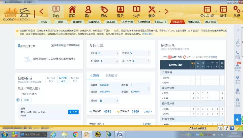This screenshot has width=243, height=138.
Task: Open 商户APP in the right sidebar
Action: tap(238, 43)
